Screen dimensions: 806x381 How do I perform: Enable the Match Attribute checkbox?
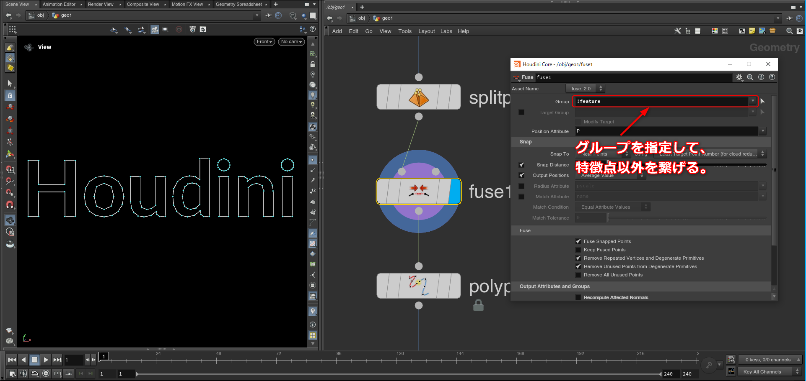521,197
